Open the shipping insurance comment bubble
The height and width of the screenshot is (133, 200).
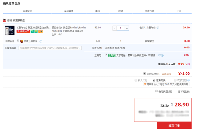tap(159, 55)
